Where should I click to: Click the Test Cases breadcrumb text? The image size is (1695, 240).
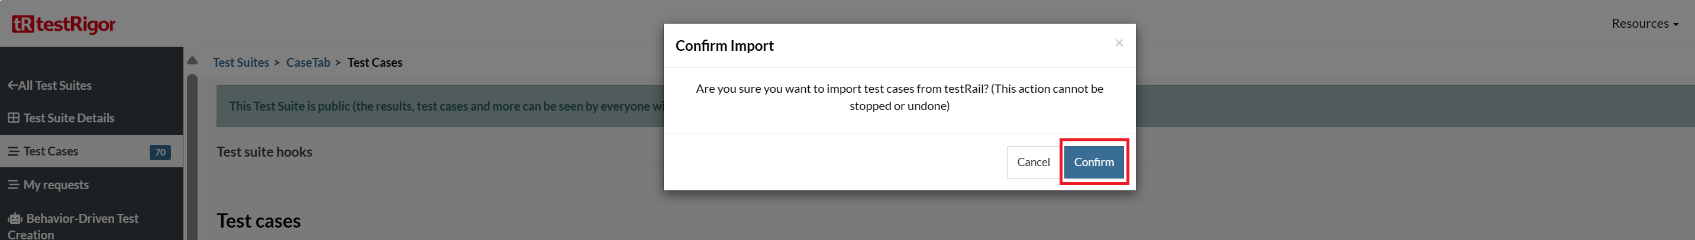point(374,63)
